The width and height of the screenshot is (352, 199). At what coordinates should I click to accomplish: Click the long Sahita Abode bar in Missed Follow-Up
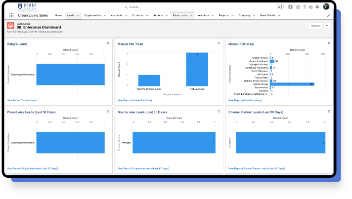(292, 84)
